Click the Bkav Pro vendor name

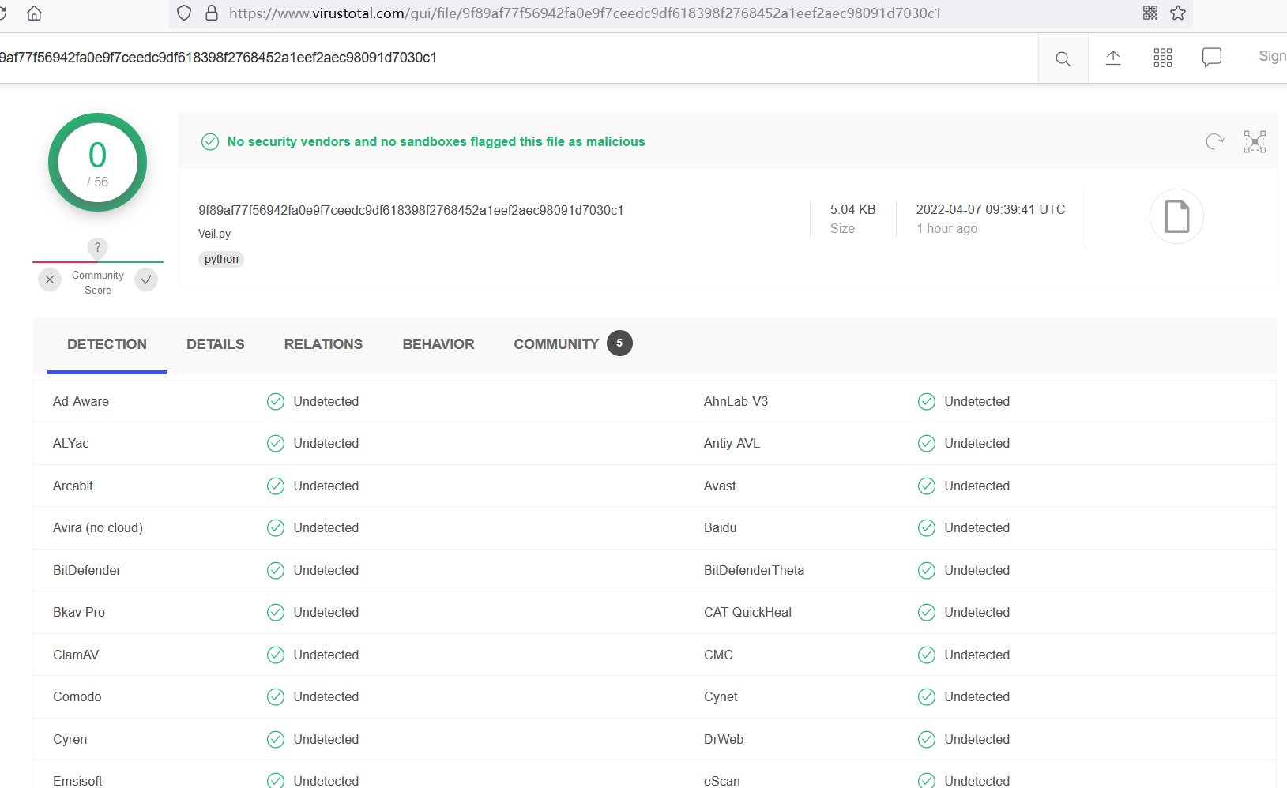(x=79, y=612)
